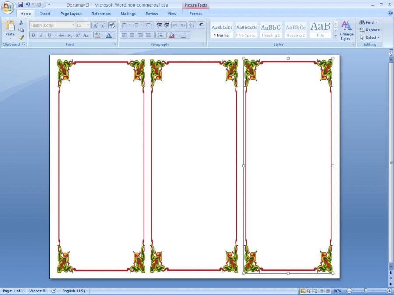
Task: Switch to Outline view
Action: tap(322, 291)
